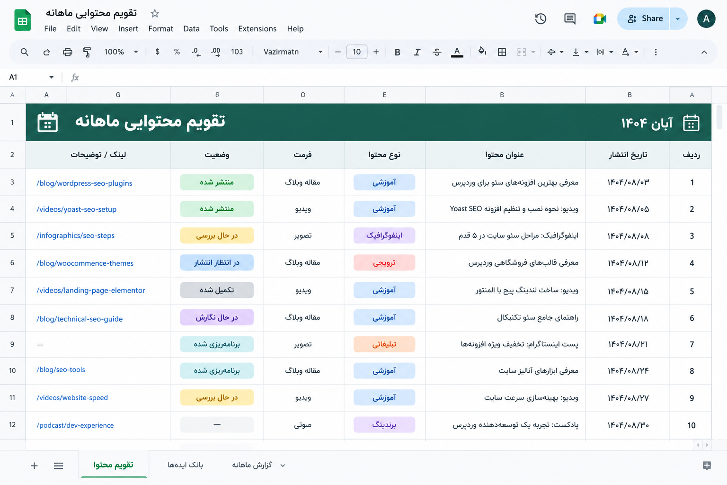Open the text wrapping dropdown
This screenshot has height=485, width=727.
tap(605, 52)
